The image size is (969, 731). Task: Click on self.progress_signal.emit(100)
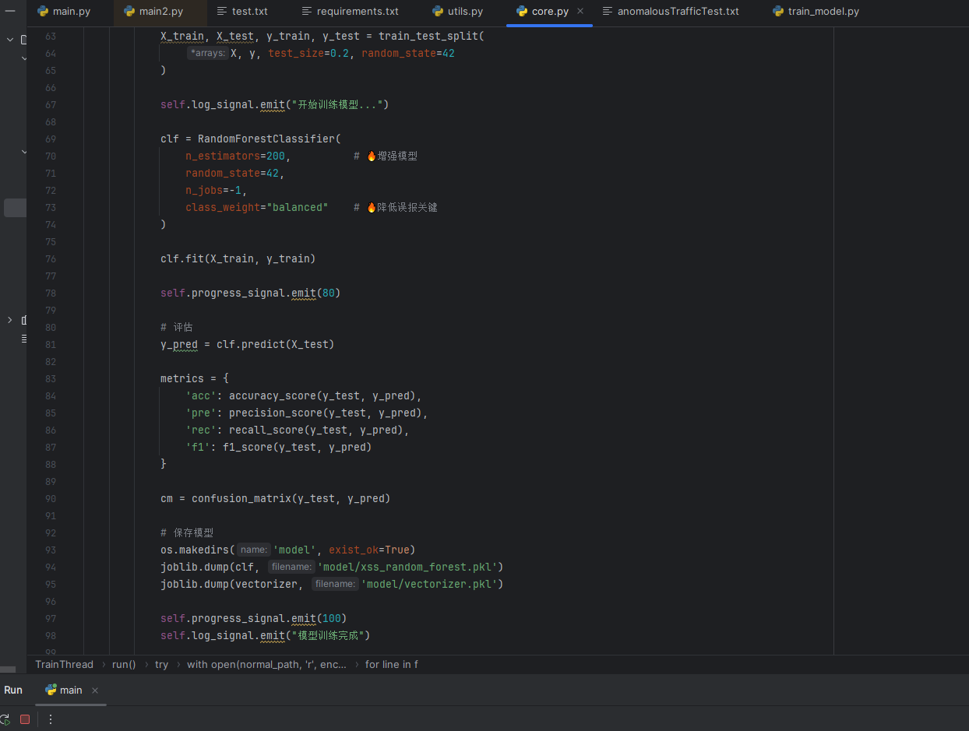click(254, 619)
